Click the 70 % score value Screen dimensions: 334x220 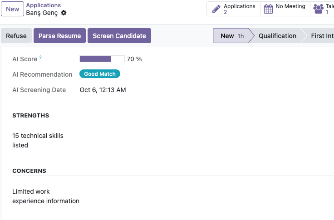coord(134,59)
